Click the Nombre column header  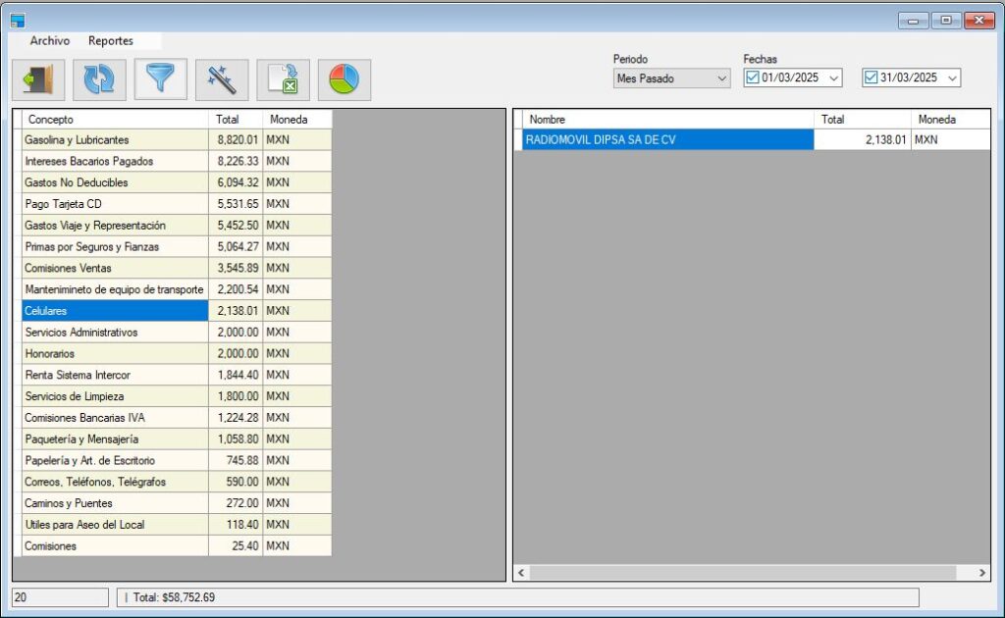point(667,119)
